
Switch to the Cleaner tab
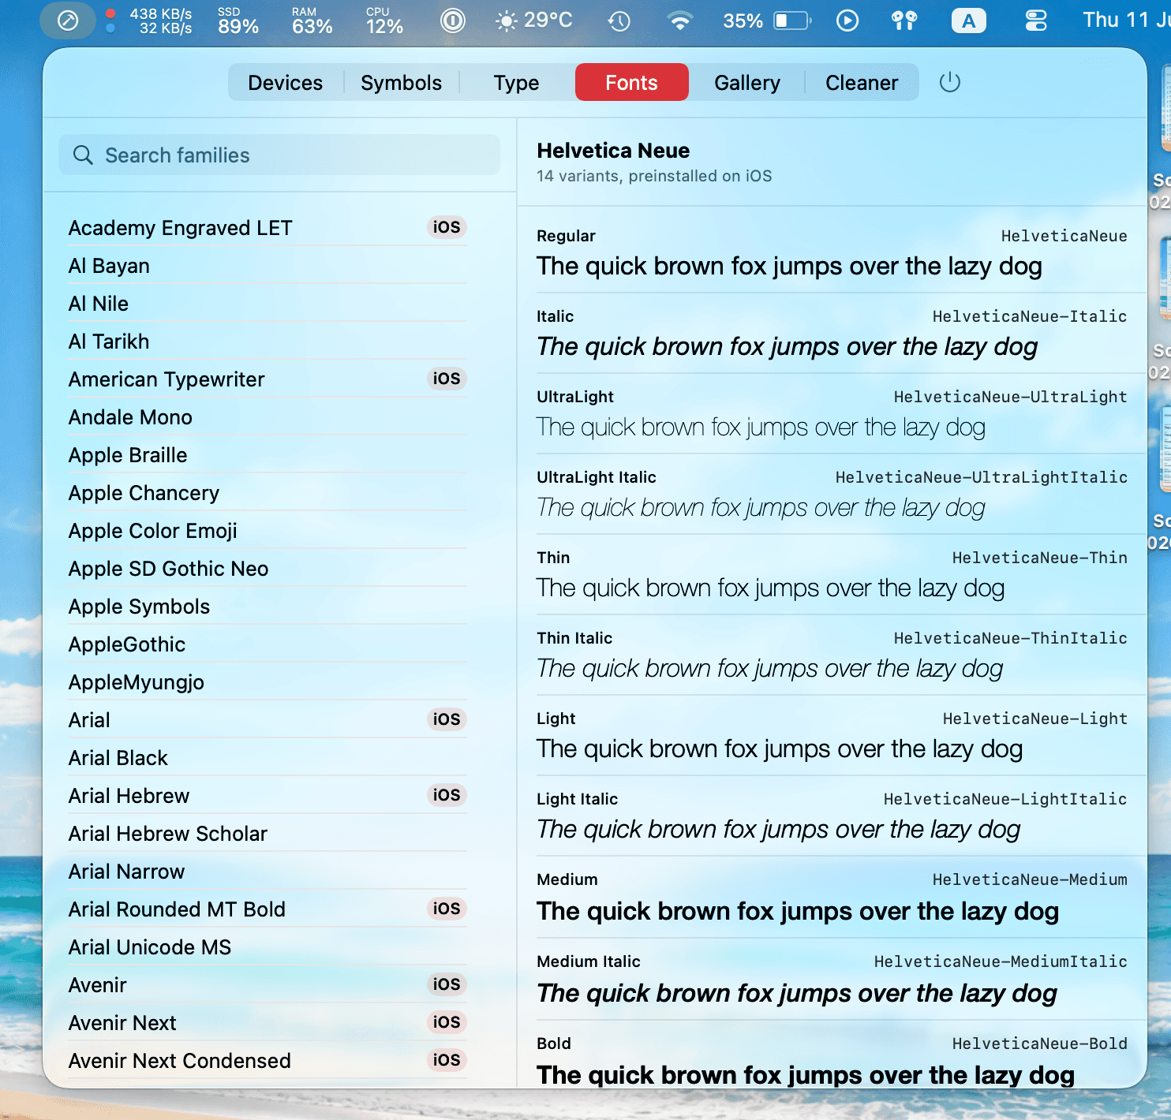coord(862,83)
